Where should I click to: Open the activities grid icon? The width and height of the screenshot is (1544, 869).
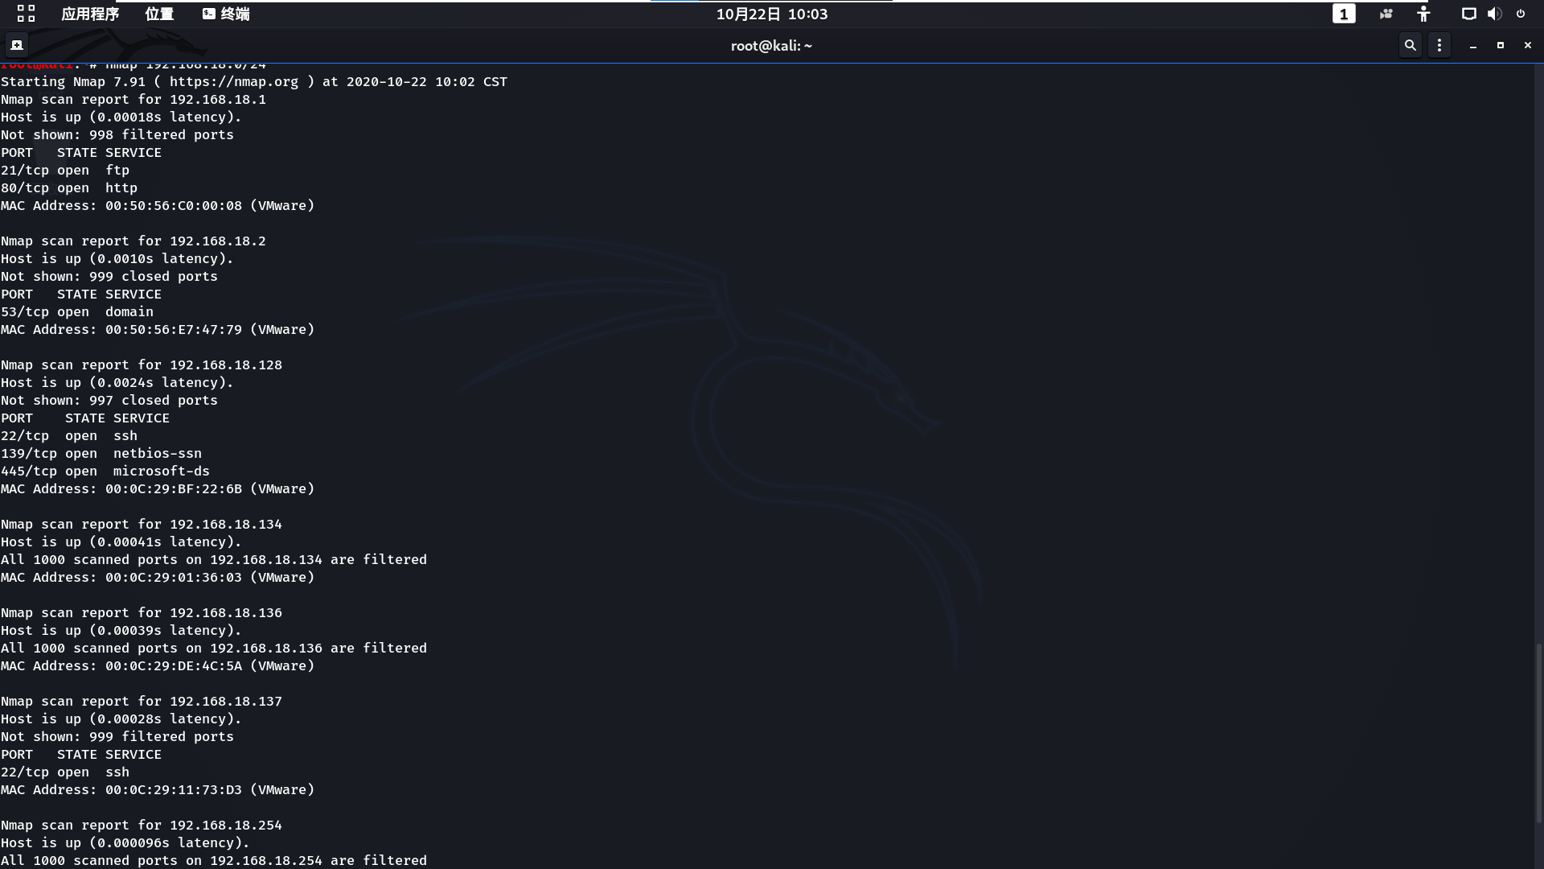click(26, 14)
